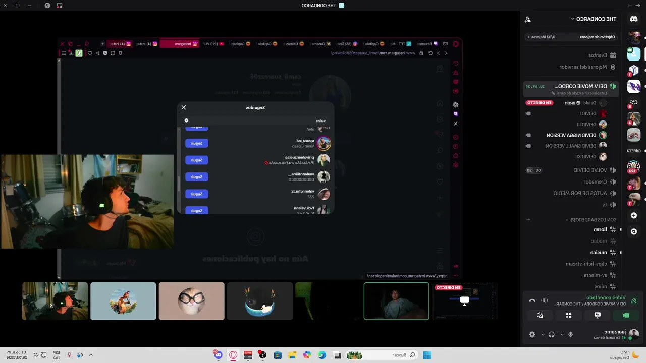Toggle screen share button in voice panel
Viewport: 646px width, 363px height.
[598, 315]
